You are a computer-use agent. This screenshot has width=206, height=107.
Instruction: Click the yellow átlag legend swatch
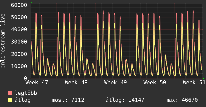point(10,100)
